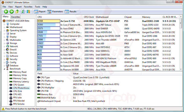Screen dimensions: 184x112
Task: Select the CPU PhotoWorxx benchmark
Action: click(21, 88)
